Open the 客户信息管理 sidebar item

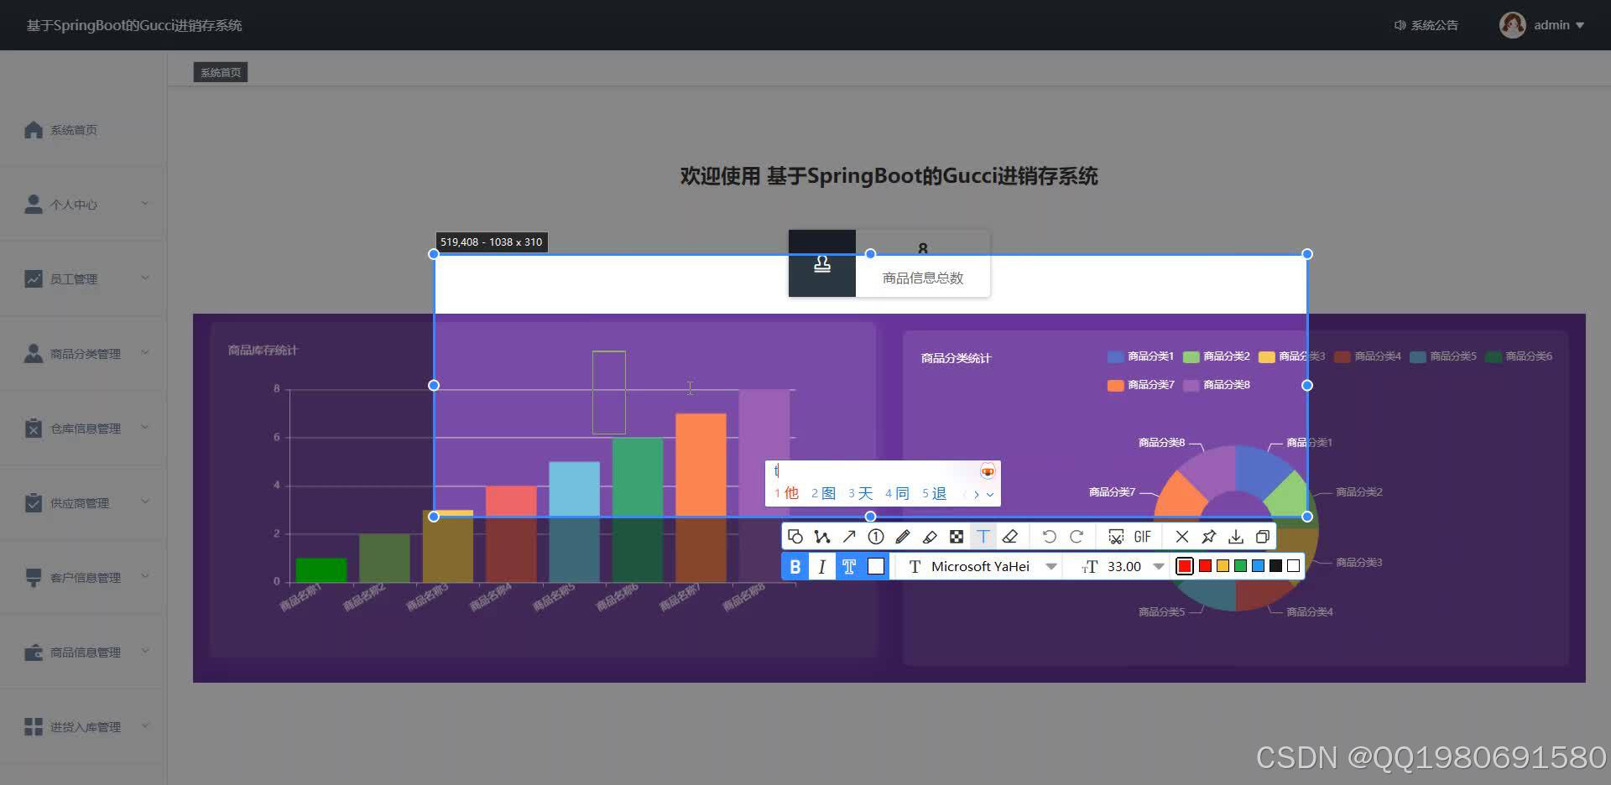83,577
